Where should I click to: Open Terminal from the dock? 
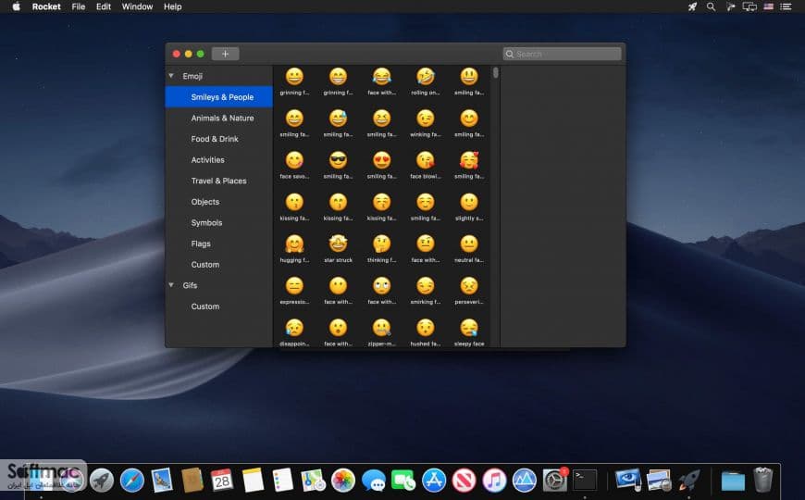(x=585, y=481)
